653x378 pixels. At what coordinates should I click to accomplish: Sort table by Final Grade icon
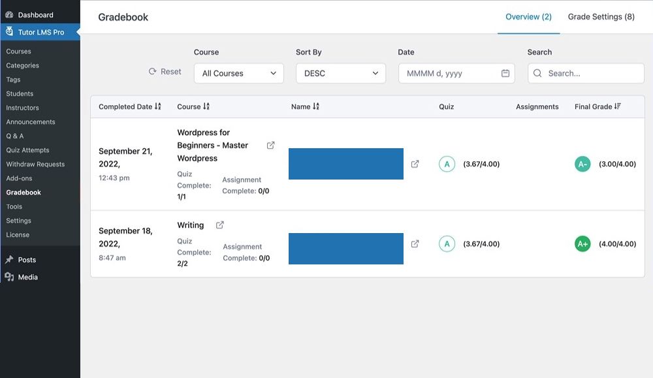618,106
